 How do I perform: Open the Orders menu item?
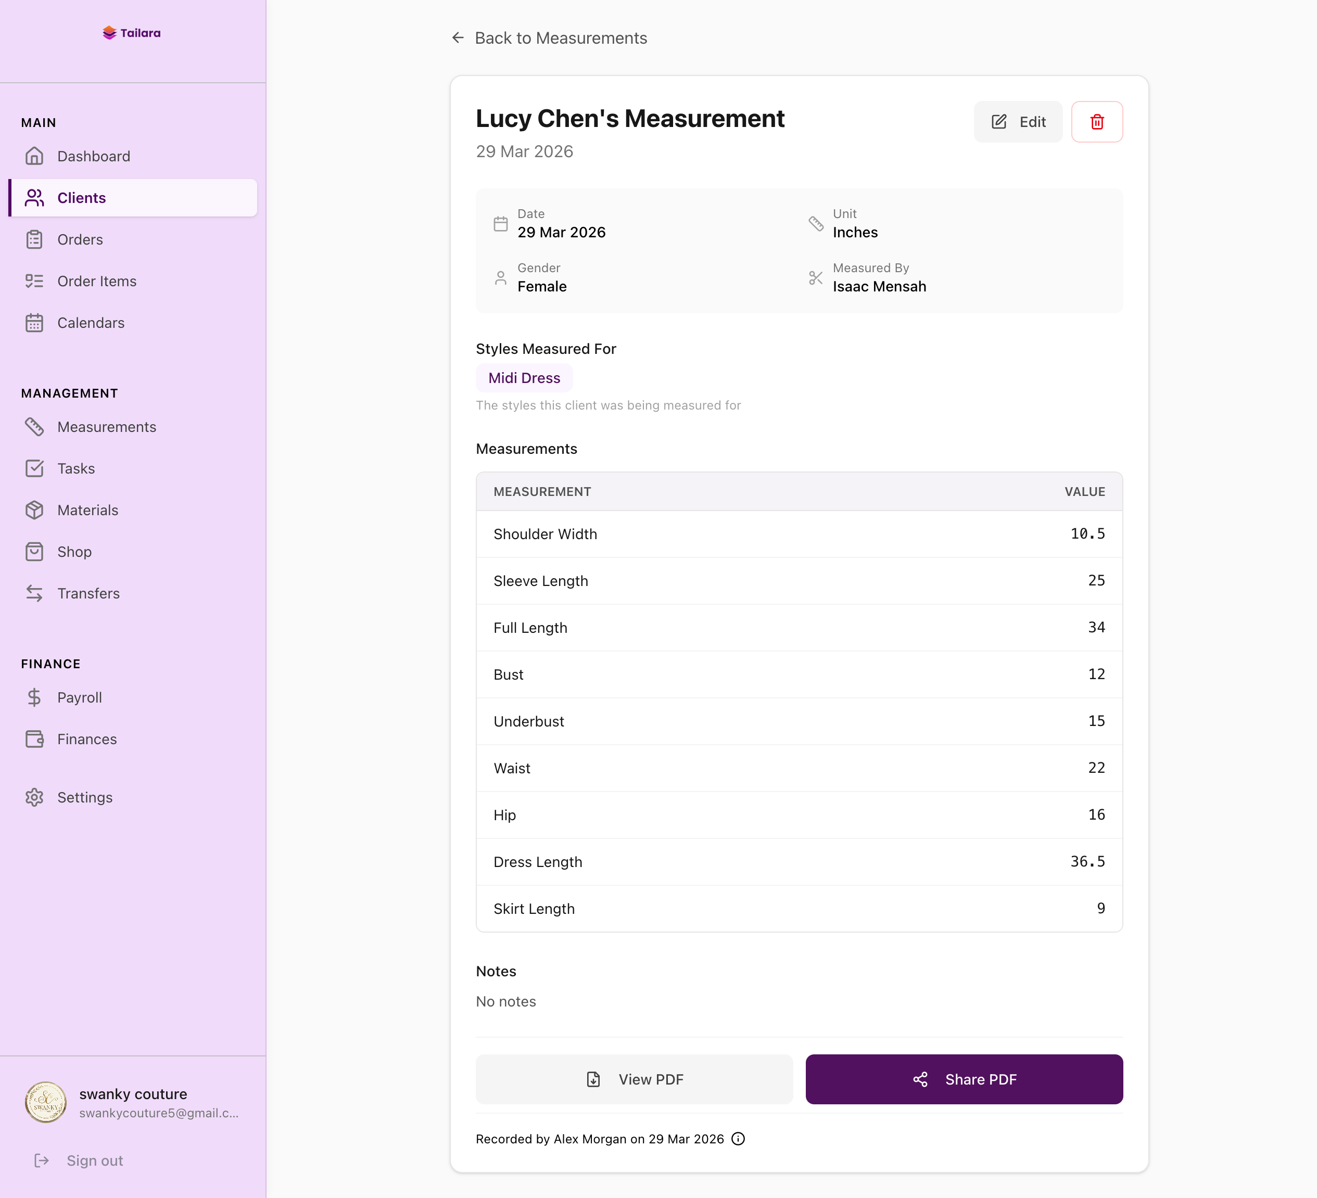coord(80,240)
